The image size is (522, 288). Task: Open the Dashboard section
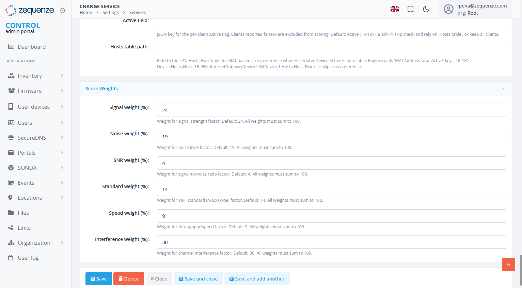point(31,47)
